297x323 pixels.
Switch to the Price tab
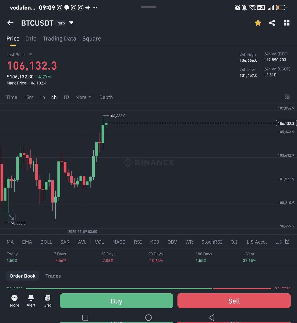point(13,38)
